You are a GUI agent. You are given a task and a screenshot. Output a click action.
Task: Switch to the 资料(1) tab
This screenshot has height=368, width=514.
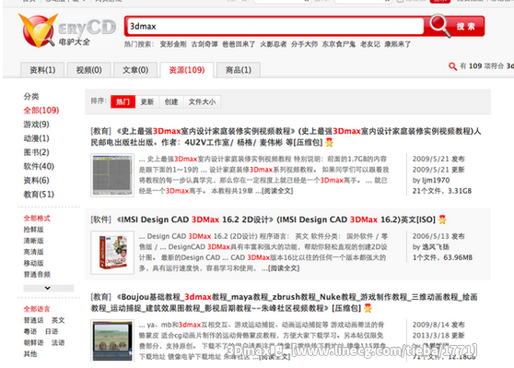pyautogui.click(x=42, y=69)
